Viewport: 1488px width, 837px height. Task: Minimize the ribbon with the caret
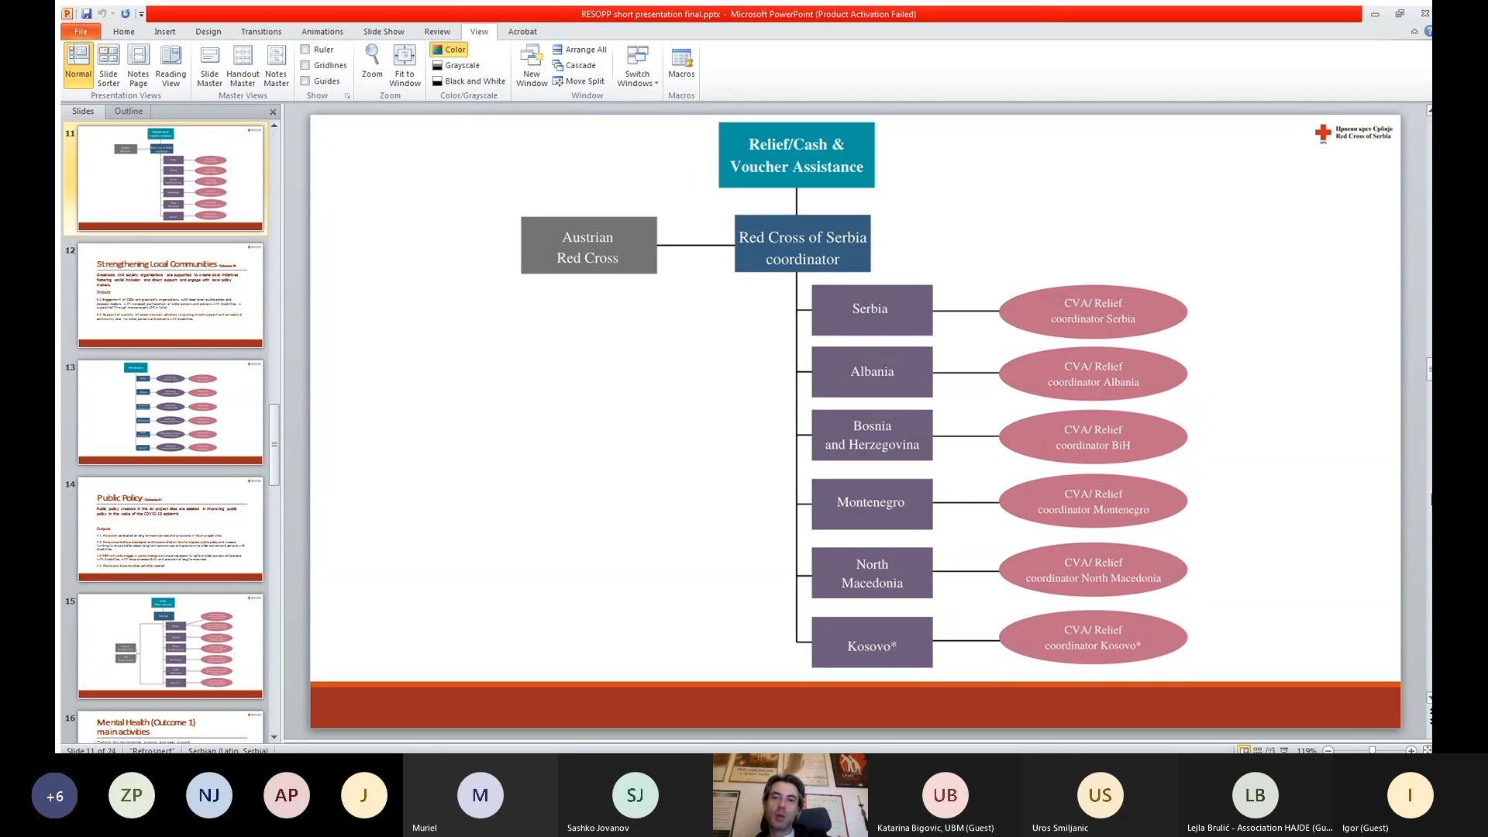1414,32
